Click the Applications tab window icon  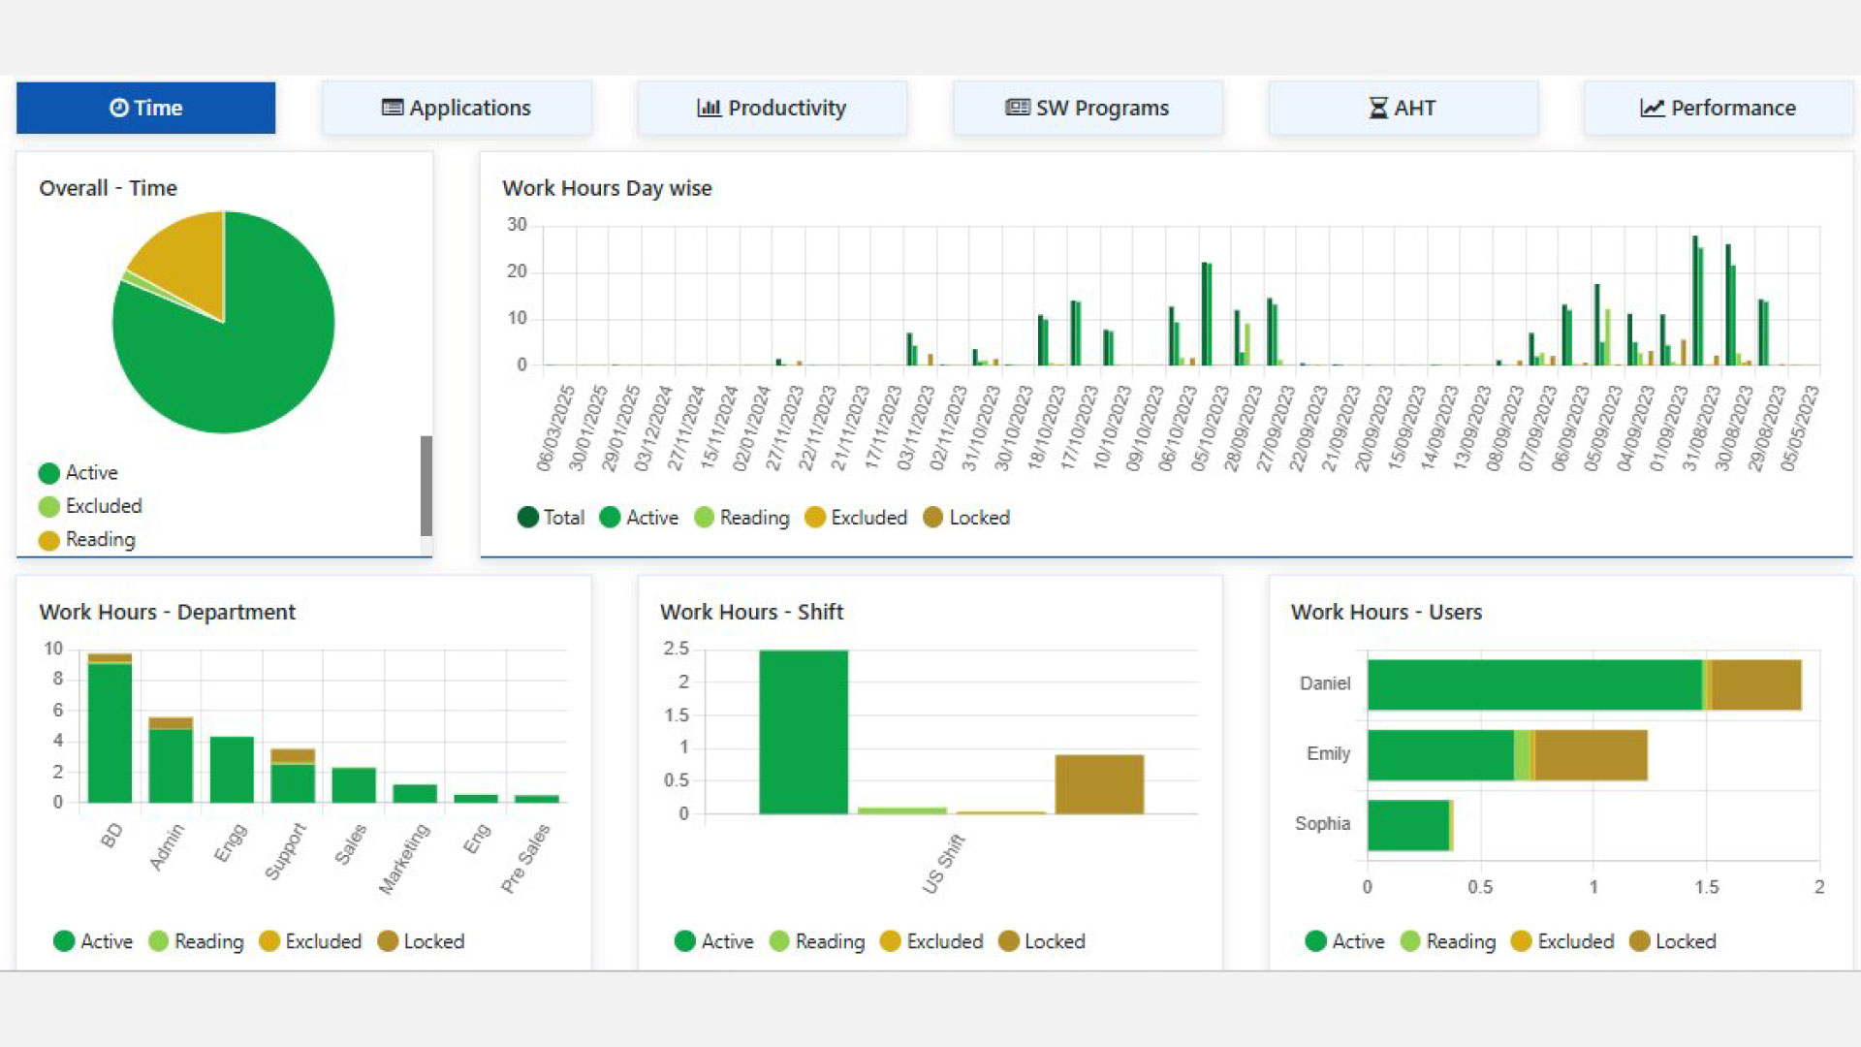click(x=393, y=108)
